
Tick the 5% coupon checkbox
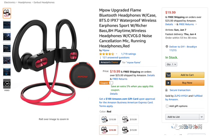(112, 83)
